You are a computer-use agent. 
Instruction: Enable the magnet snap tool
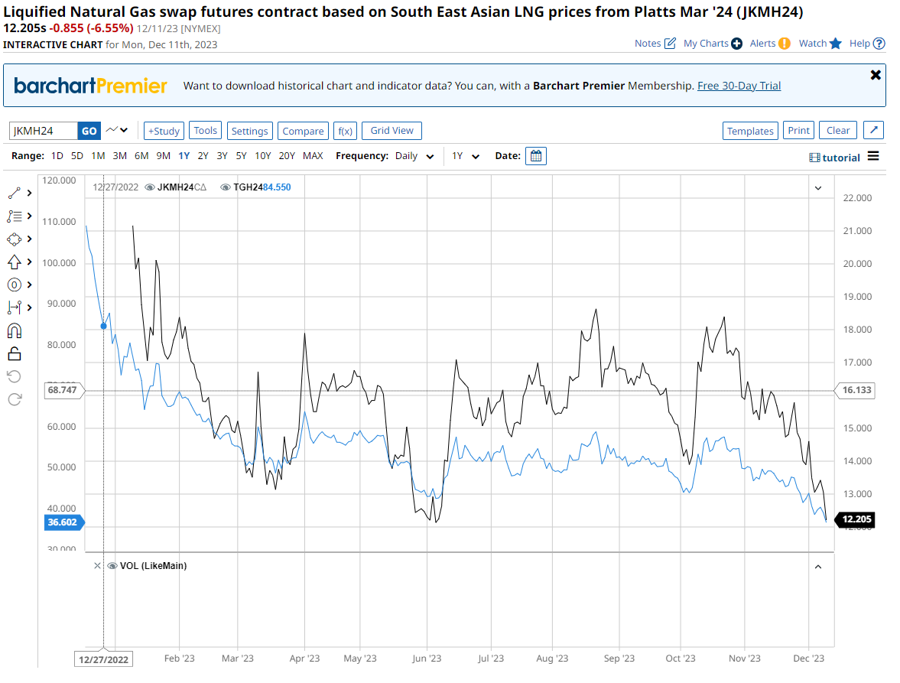coord(15,331)
